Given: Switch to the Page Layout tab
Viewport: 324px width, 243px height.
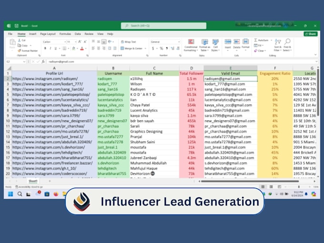Looking at the screenshot, I should click(48, 34).
